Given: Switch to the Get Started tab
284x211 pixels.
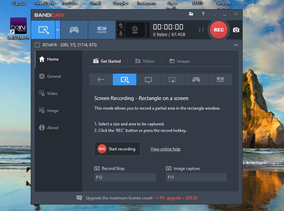Looking at the screenshot, I should point(107,61).
